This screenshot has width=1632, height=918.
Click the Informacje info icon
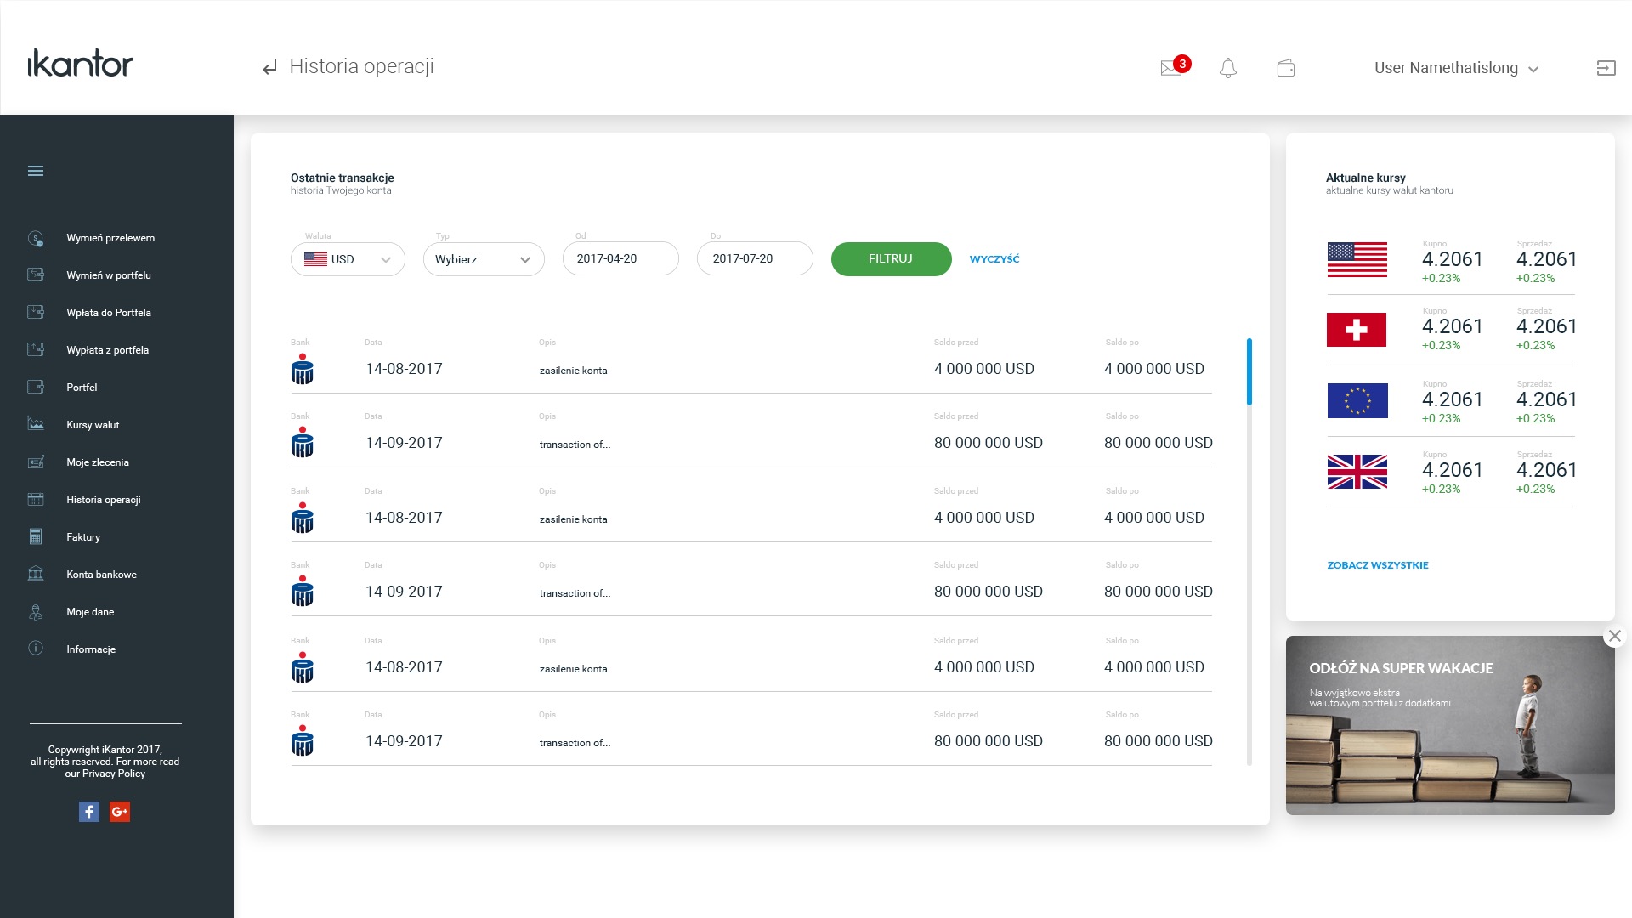(36, 649)
